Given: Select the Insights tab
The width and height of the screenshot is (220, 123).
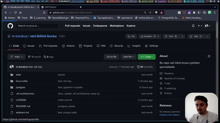Looking at the screenshot, I should tap(134, 46).
